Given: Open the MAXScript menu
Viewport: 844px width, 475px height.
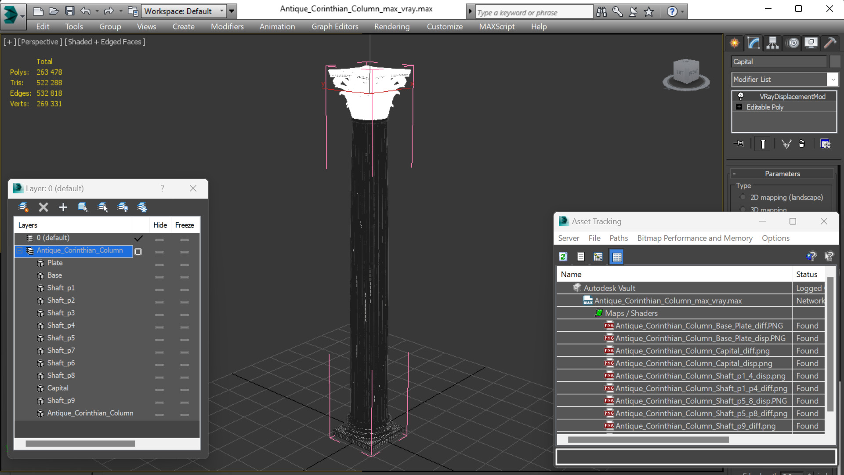Looking at the screenshot, I should [497, 26].
